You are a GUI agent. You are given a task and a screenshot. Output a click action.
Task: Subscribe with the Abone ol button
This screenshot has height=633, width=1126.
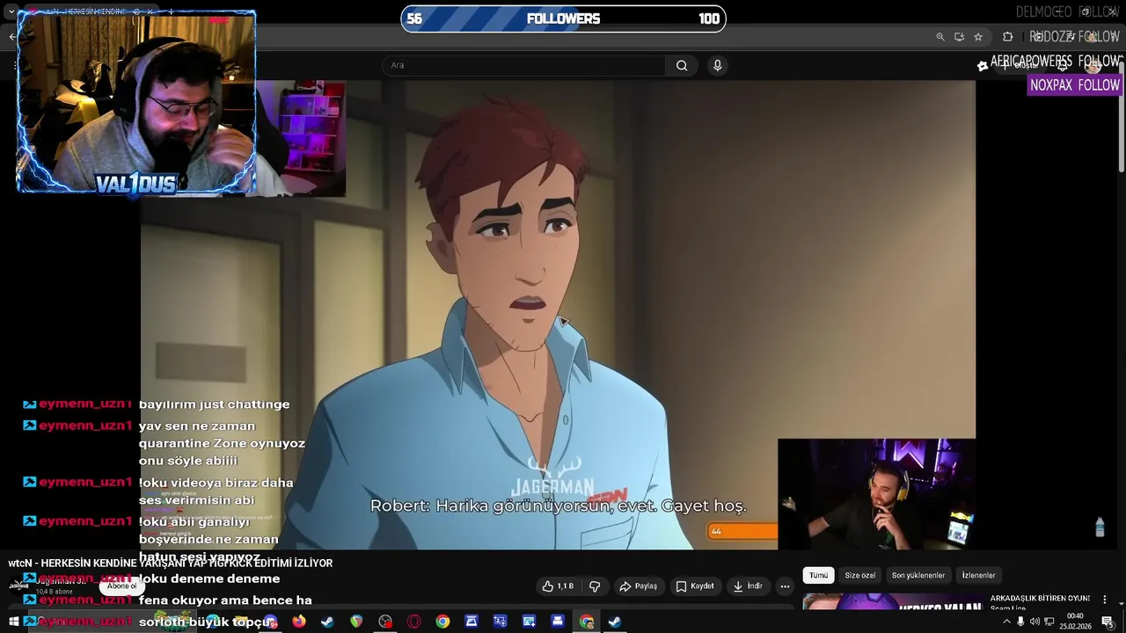121,586
